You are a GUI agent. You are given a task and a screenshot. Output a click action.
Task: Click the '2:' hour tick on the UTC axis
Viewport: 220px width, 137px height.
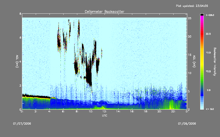tap(36, 112)
